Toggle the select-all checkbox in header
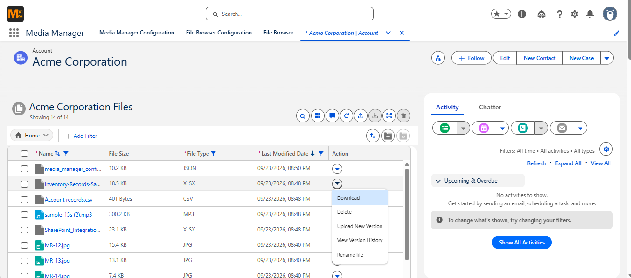This screenshot has height=278, width=631. tap(25, 154)
